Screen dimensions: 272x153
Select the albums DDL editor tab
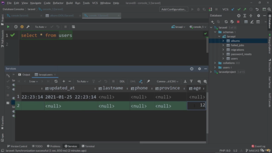point(62,16)
